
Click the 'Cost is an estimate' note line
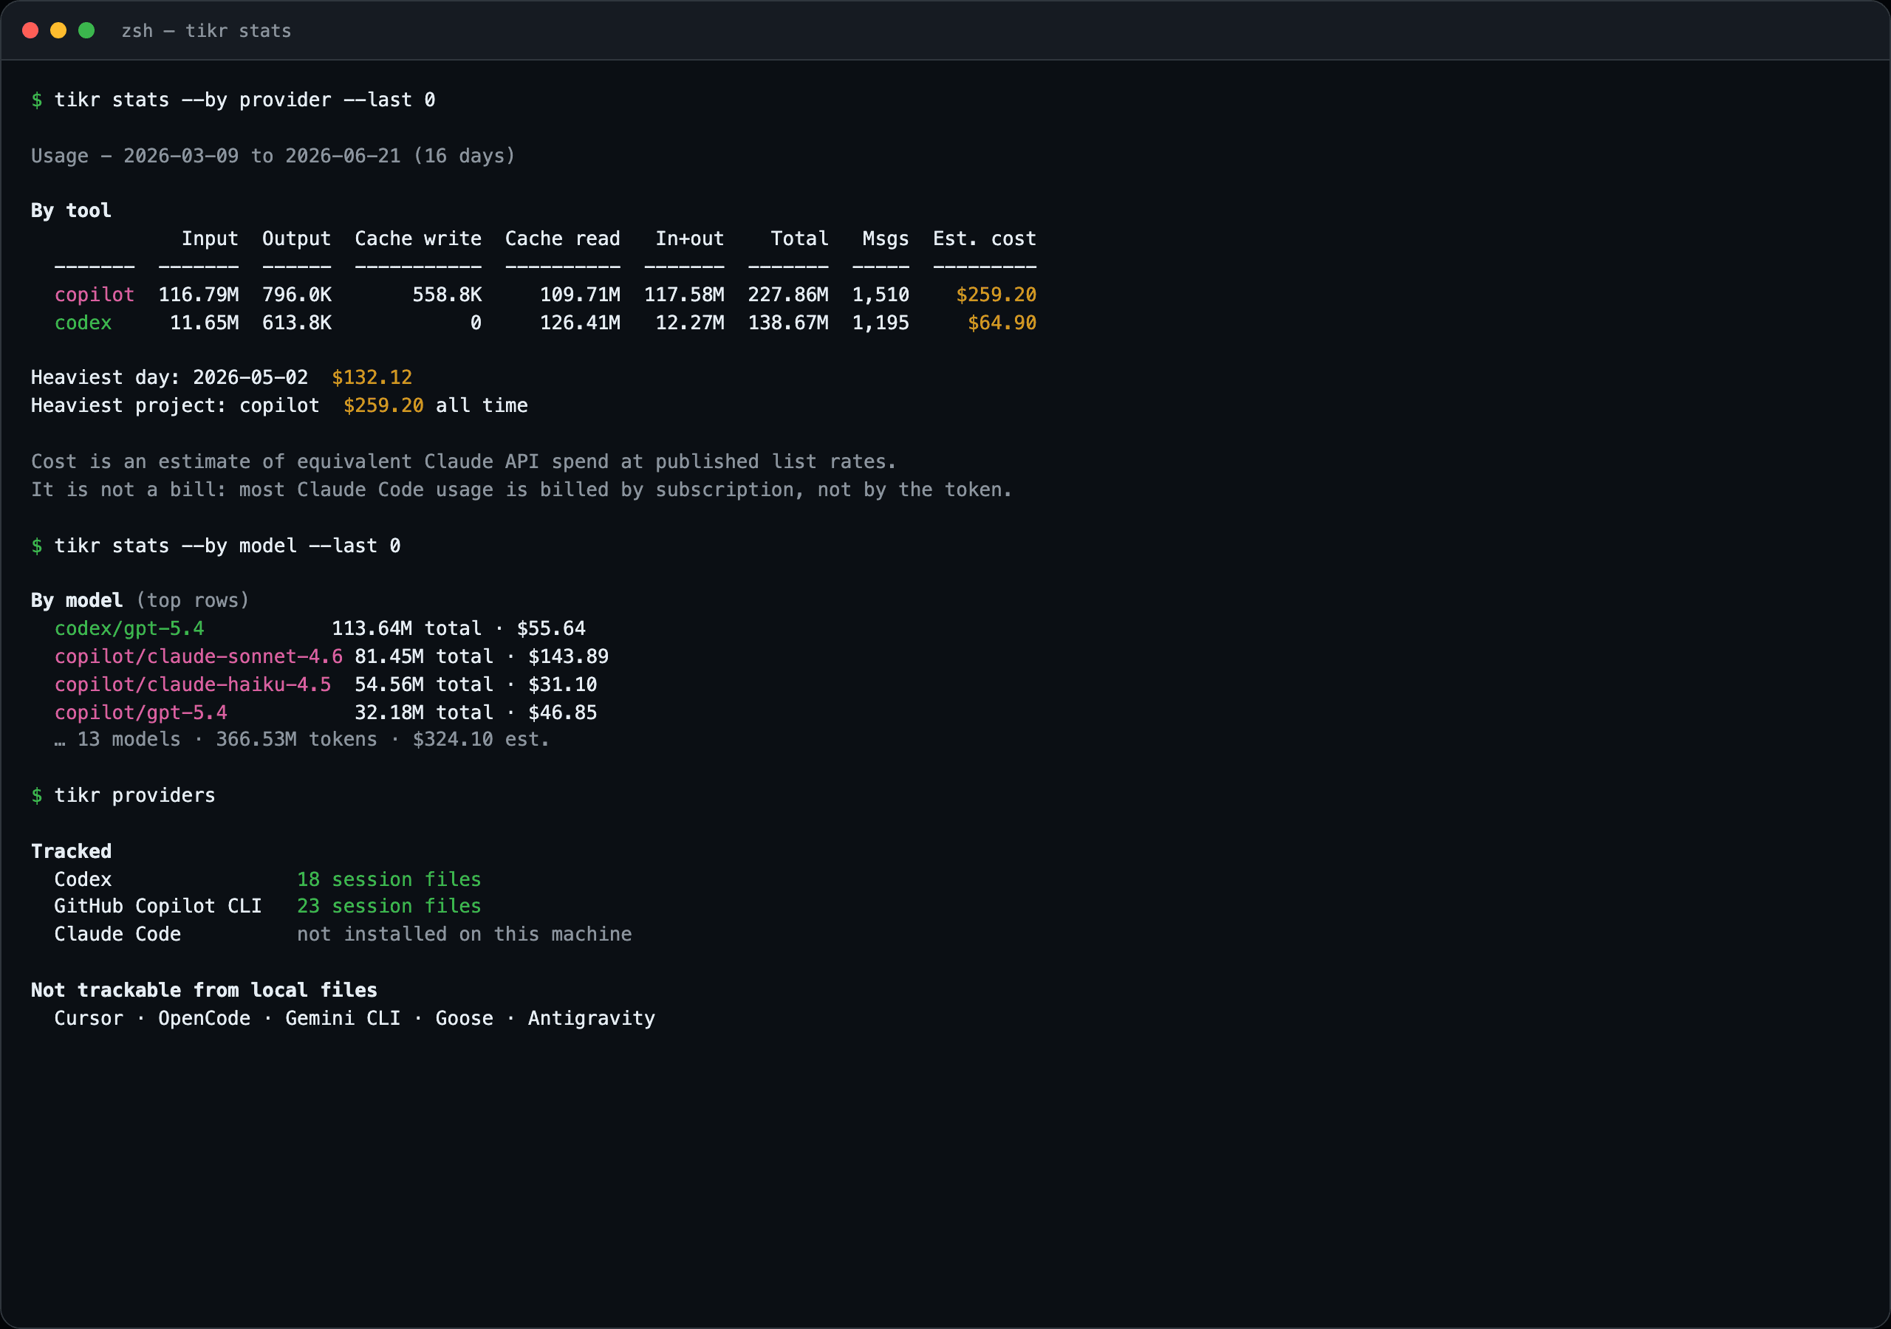[x=464, y=462]
